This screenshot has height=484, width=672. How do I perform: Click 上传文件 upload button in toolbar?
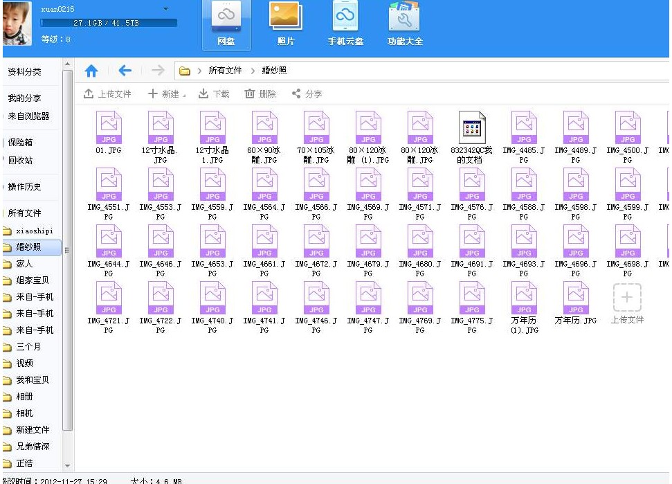point(107,94)
